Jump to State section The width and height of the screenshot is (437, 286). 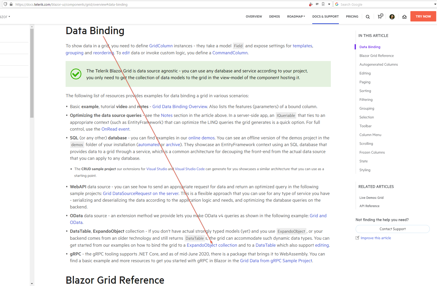pyautogui.click(x=363, y=161)
